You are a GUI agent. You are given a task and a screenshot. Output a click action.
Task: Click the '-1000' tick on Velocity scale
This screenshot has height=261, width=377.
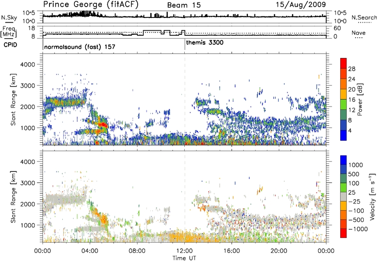pyautogui.click(x=358, y=229)
